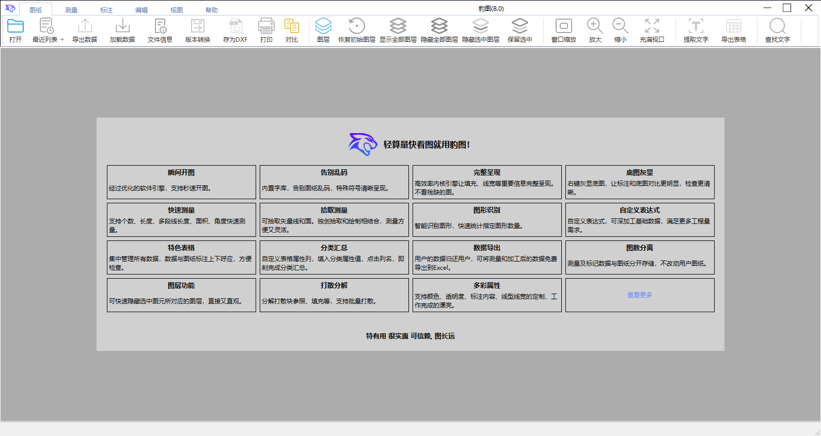Click the 豹图(8.0) window title

click(x=491, y=8)
